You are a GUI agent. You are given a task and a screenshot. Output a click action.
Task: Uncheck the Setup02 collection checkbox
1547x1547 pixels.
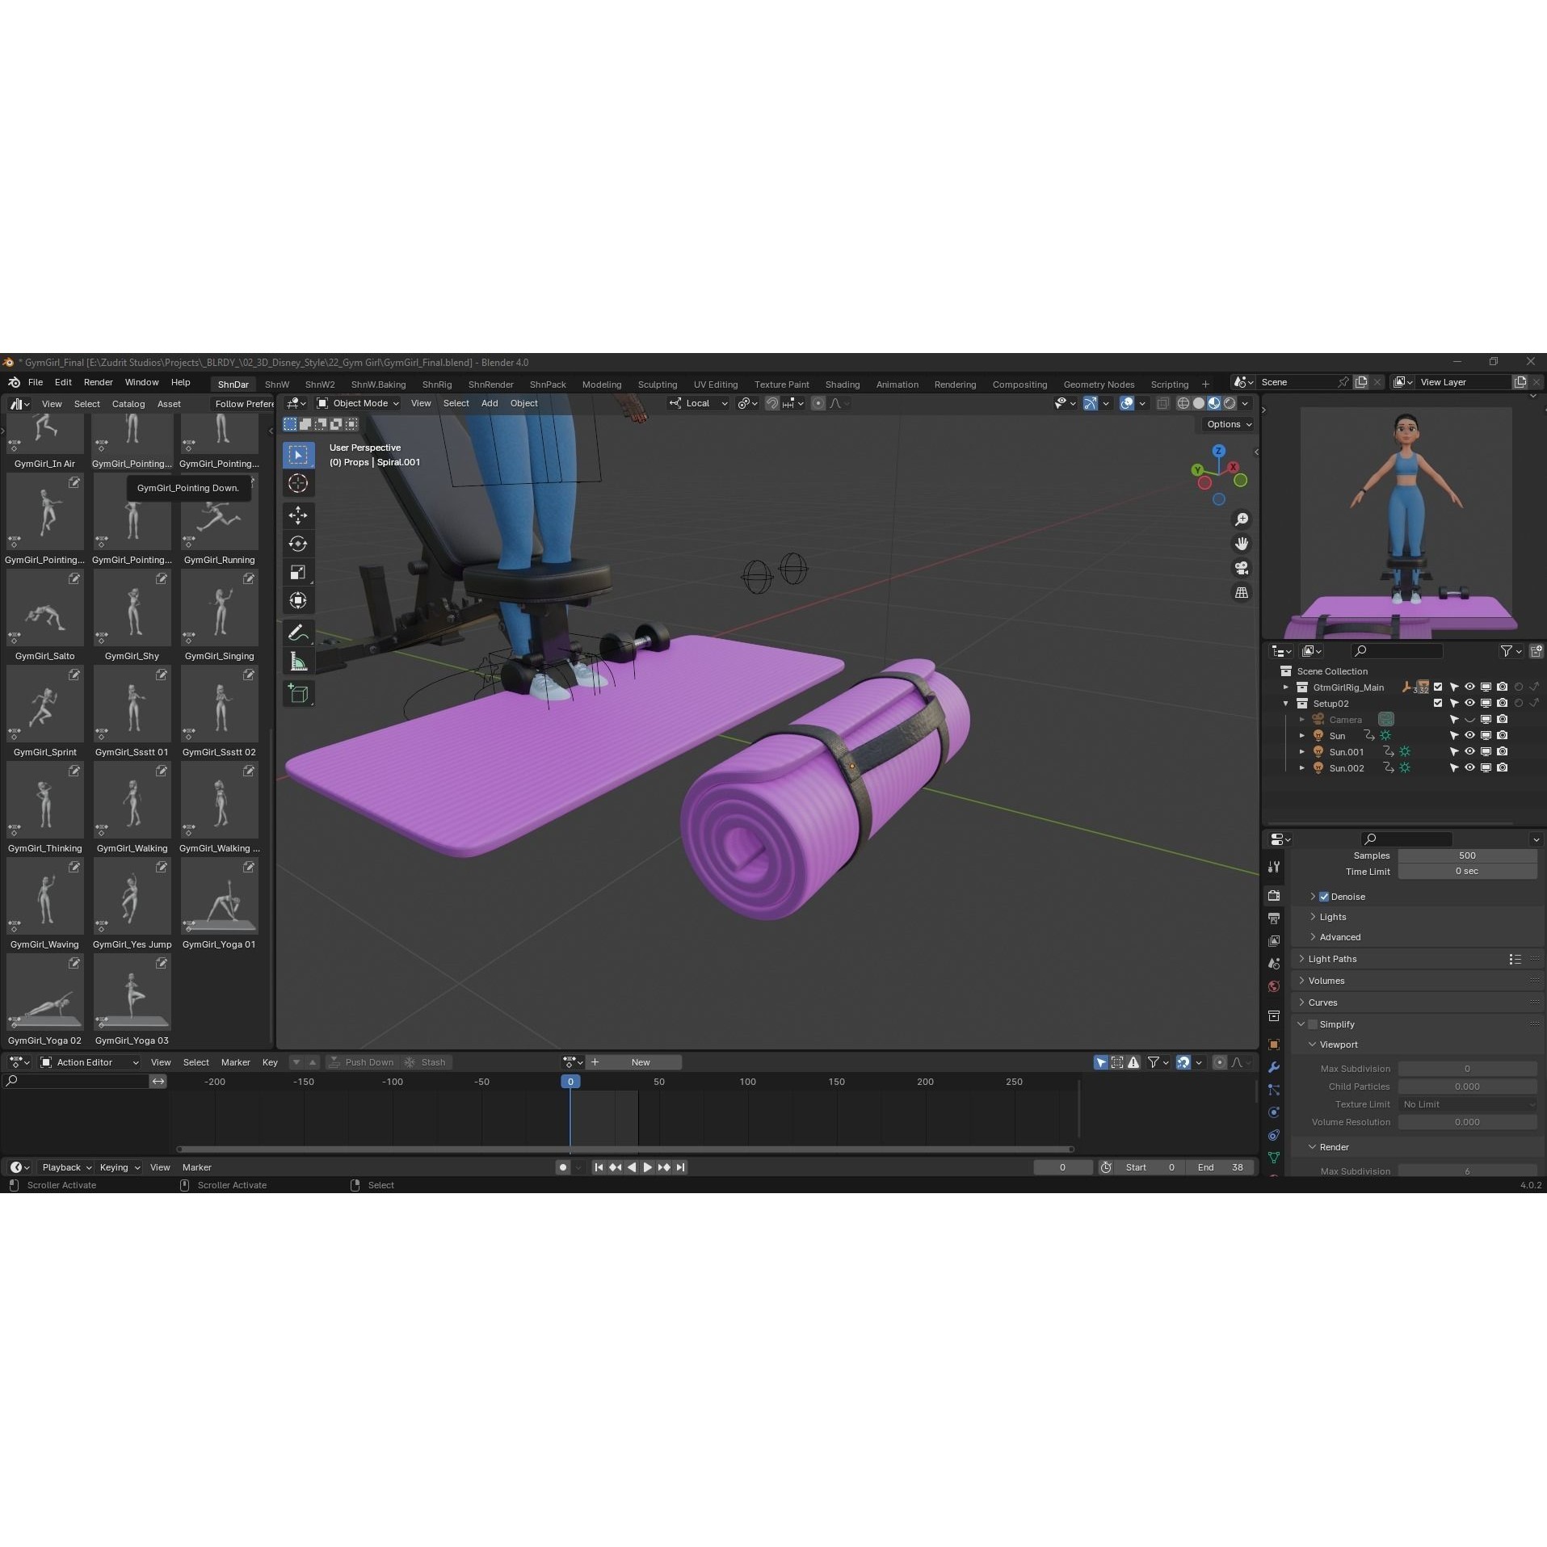[1437, 703]
